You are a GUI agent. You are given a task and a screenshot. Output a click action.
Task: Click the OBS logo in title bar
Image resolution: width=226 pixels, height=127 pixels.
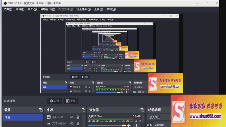tap(5, 3)
